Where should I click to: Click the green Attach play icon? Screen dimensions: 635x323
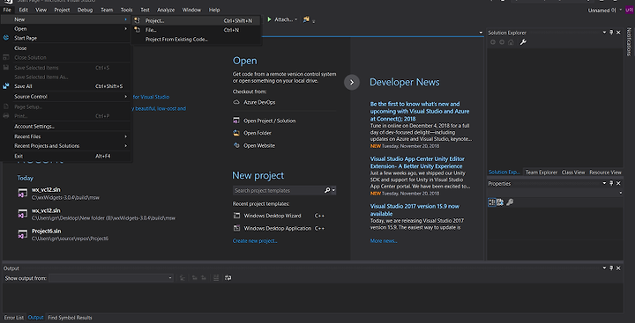pos(269,19)
